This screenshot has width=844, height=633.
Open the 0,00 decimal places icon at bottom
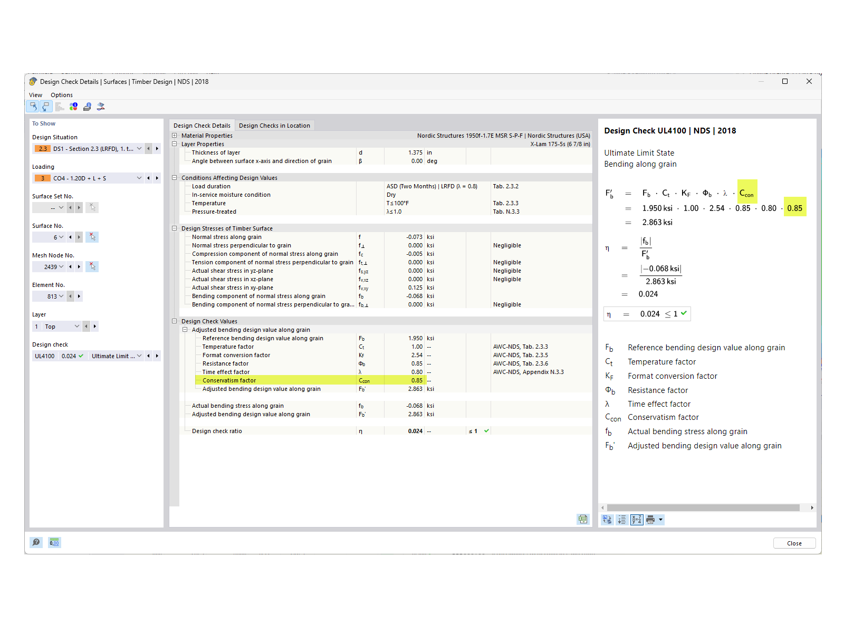pos(54,542)
